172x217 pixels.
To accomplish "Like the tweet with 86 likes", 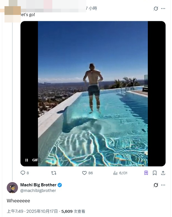I will click(84, 173).
